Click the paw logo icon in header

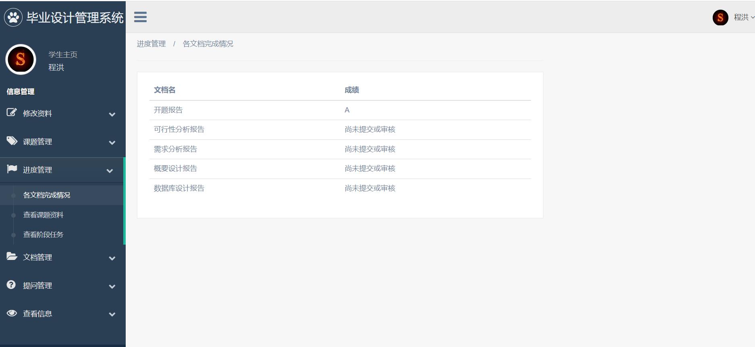tap(13, 17)
